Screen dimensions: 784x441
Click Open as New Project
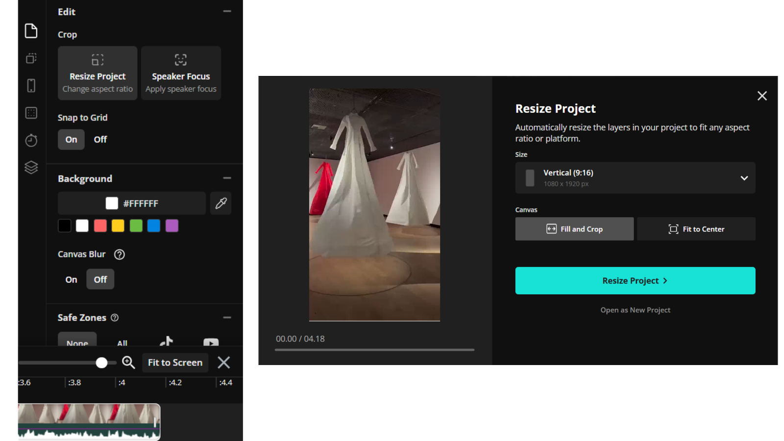pos(635,310)
